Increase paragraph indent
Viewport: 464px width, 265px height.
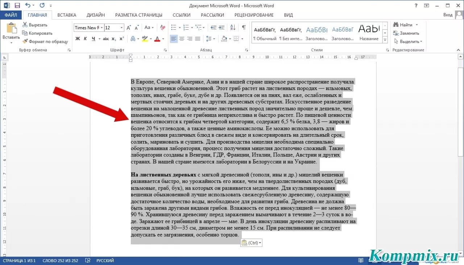[x=222, y=28]
